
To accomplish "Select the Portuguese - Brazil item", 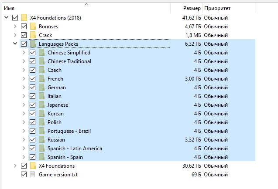I will pos(69,131).
